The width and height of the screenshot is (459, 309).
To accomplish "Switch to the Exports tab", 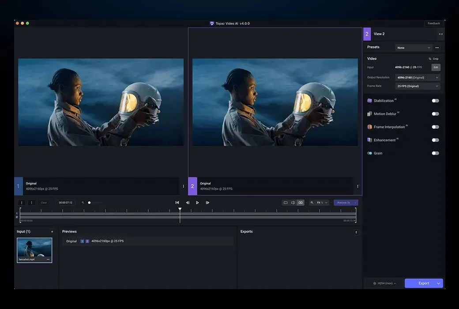I will click(x=246, y=231).
